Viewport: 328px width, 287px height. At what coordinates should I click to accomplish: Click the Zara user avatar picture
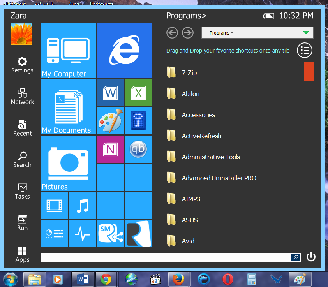pyautogui.click(x=21, y=34)
